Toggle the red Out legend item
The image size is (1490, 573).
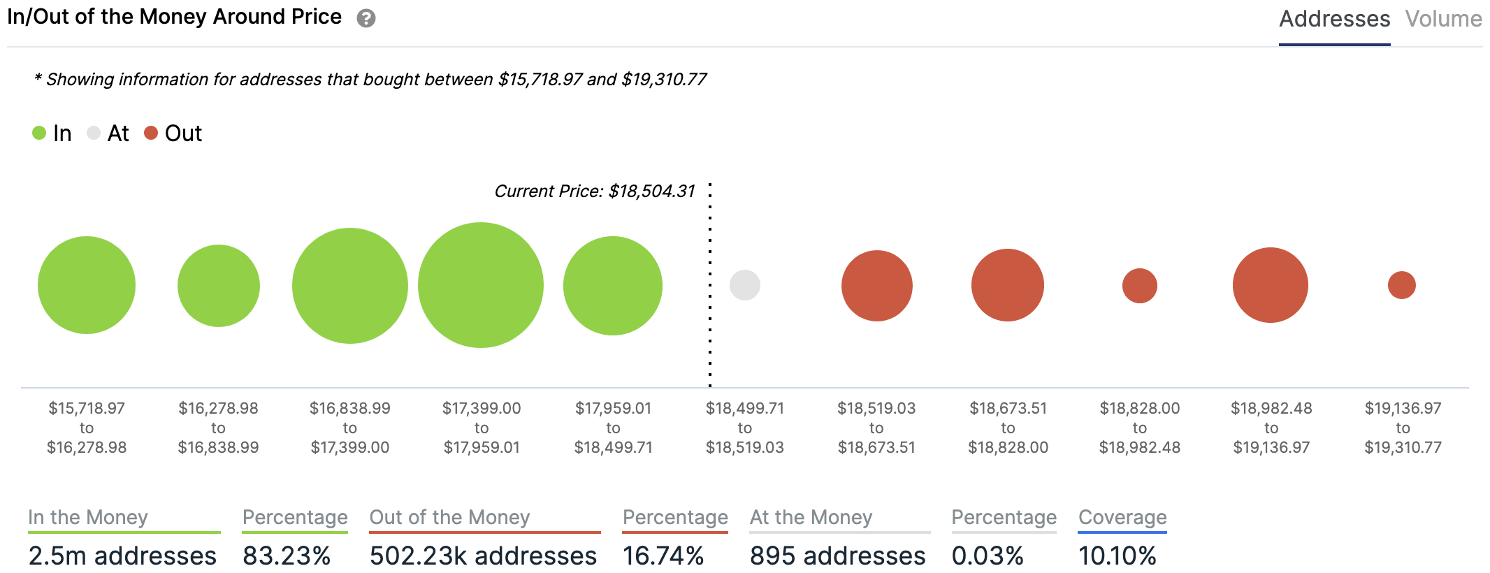pyautogui.click(x=173, y=133)
